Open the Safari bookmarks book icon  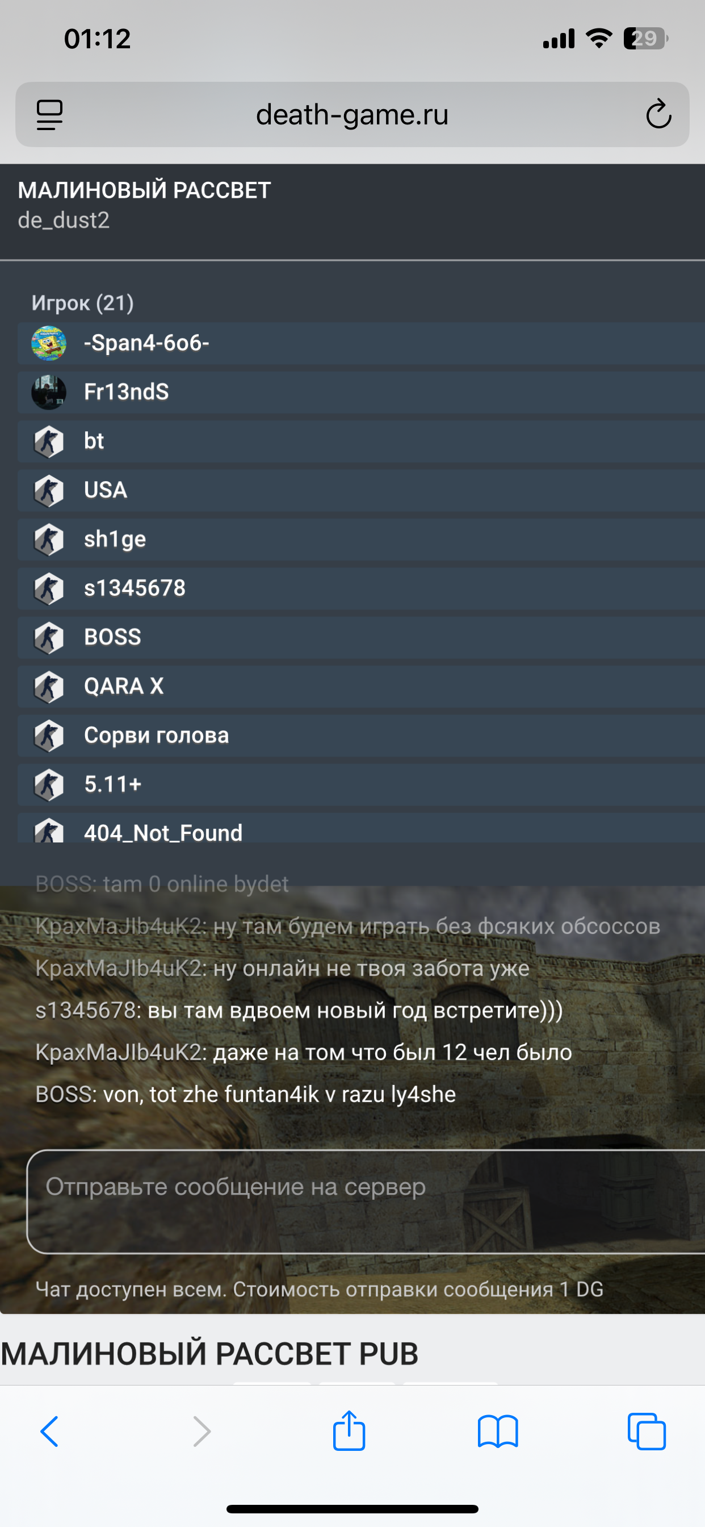pos(498,1432)
